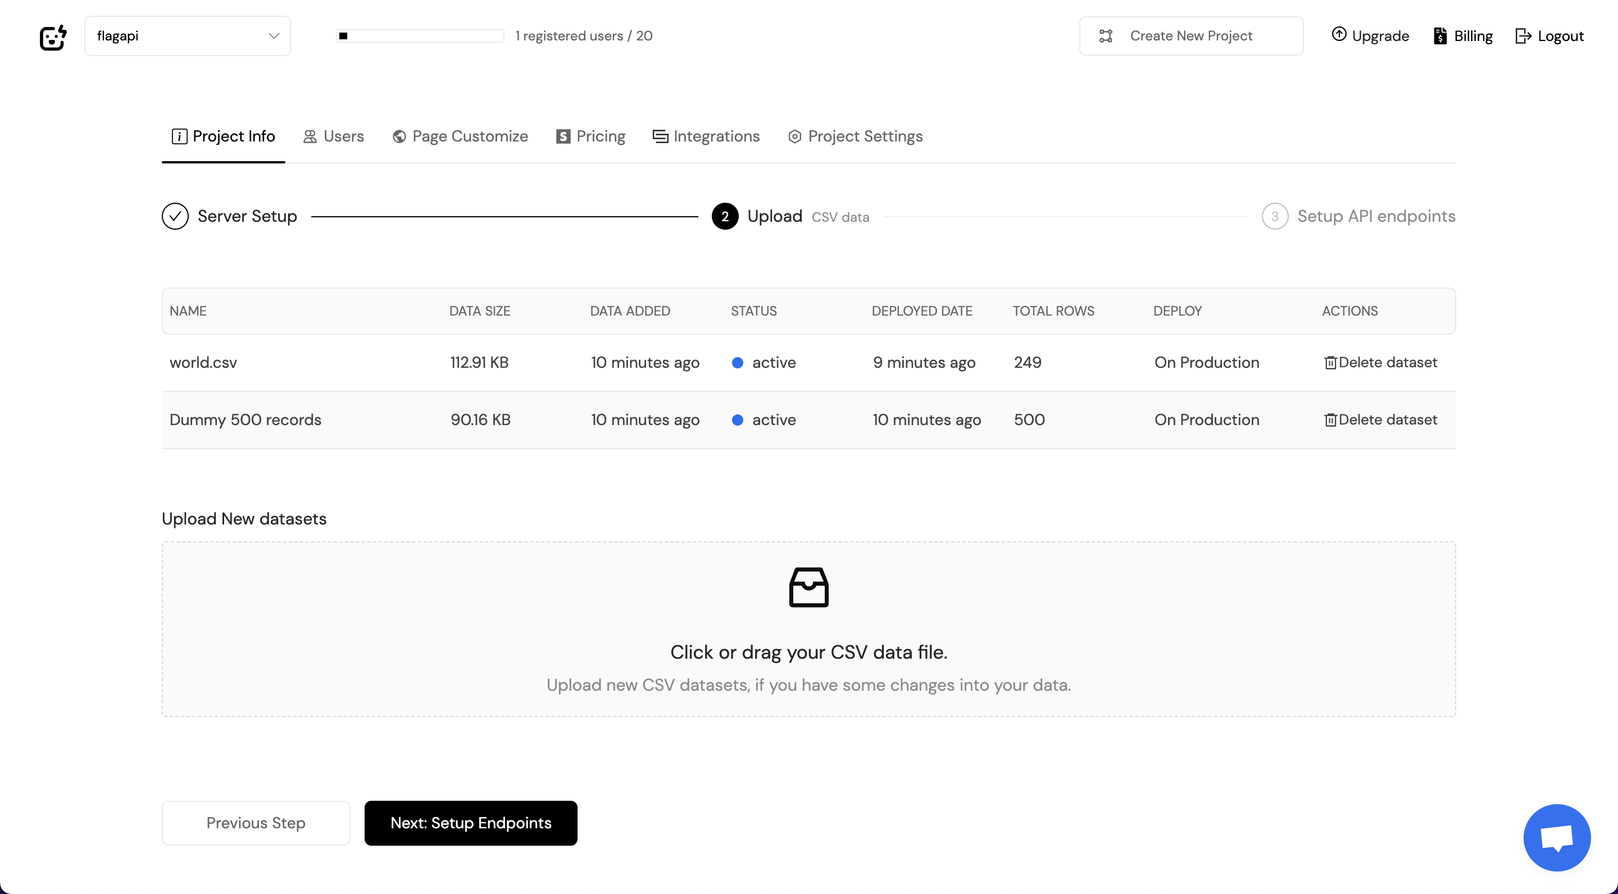Go back with Previous Step button
Viewport: 1618px width, 894px height.
pyautogui.click(x=256, y=823)
